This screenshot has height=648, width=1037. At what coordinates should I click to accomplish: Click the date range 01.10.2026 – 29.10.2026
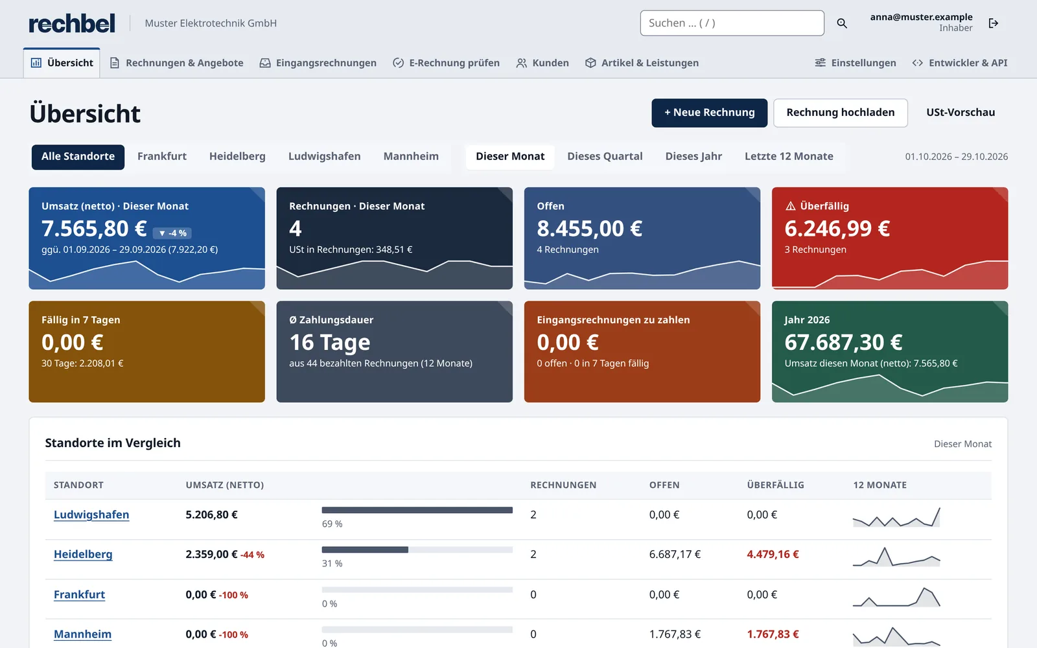point(957,157)
